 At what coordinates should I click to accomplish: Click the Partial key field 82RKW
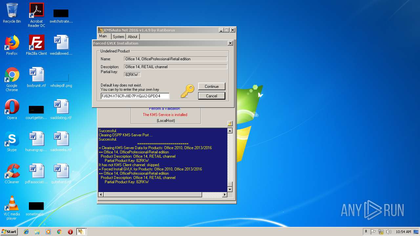click(132, 75)
